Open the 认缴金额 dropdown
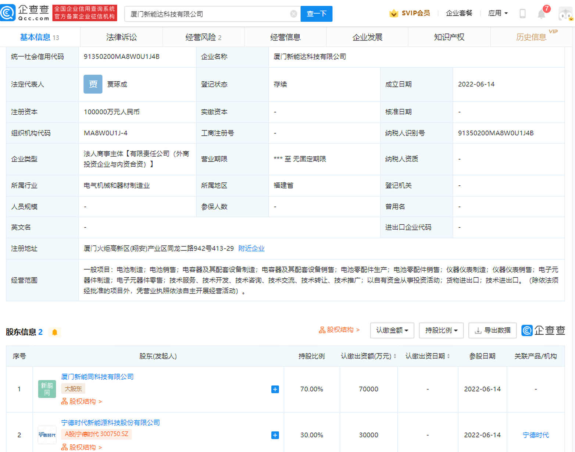This screenshot has width=575, height=452. 392,330
